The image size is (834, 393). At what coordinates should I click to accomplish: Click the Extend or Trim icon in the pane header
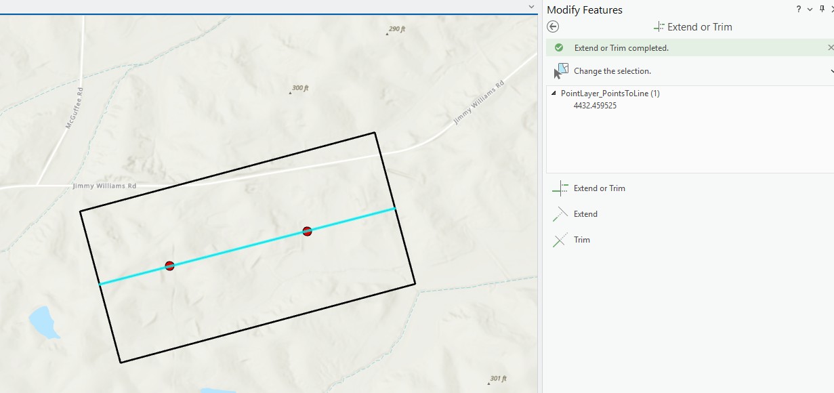659,26
